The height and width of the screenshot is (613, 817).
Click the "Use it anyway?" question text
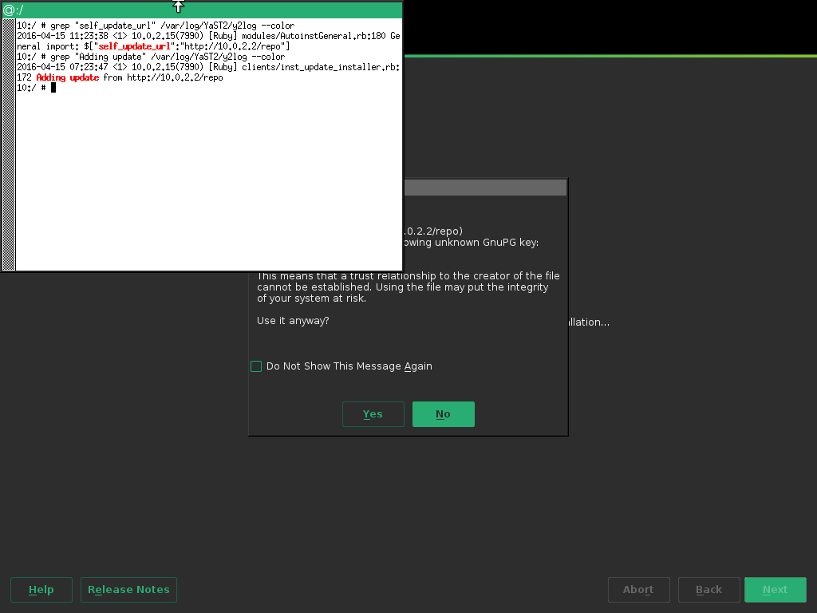[x=293, y=321]
